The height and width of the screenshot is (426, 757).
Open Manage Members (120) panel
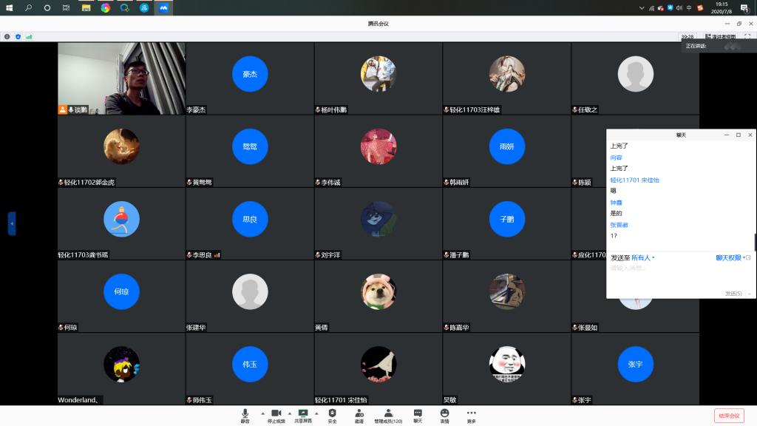(x=388, y=415)
